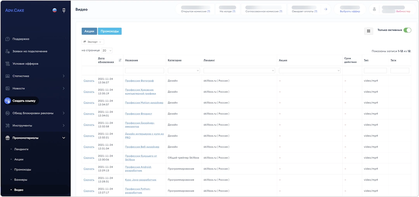Click the pin sidebar icon

[64, 10]
